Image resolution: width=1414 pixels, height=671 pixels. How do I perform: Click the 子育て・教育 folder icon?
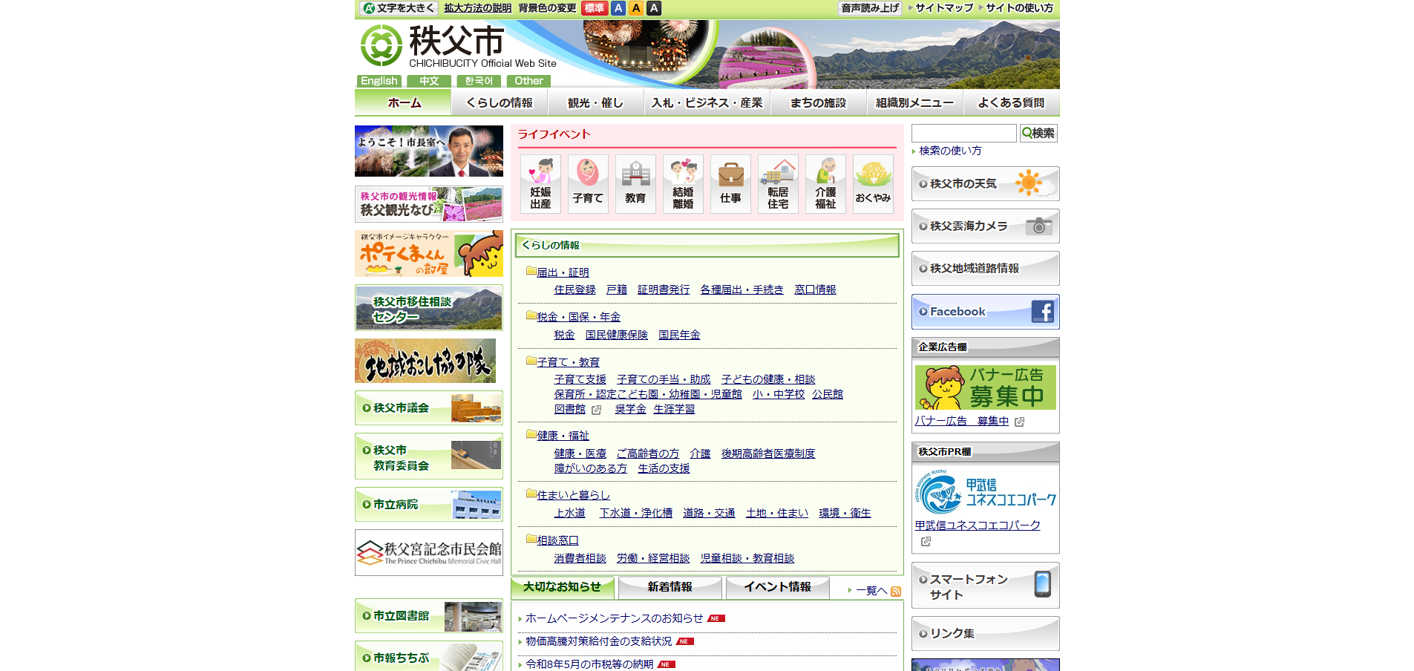(531, 361)
